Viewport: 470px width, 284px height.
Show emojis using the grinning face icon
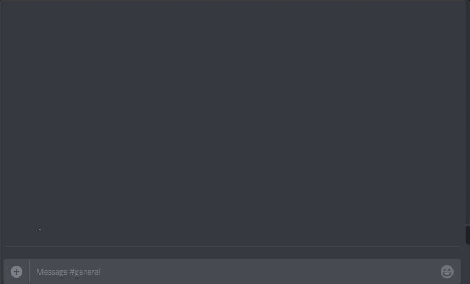click(x=447, y=272)
